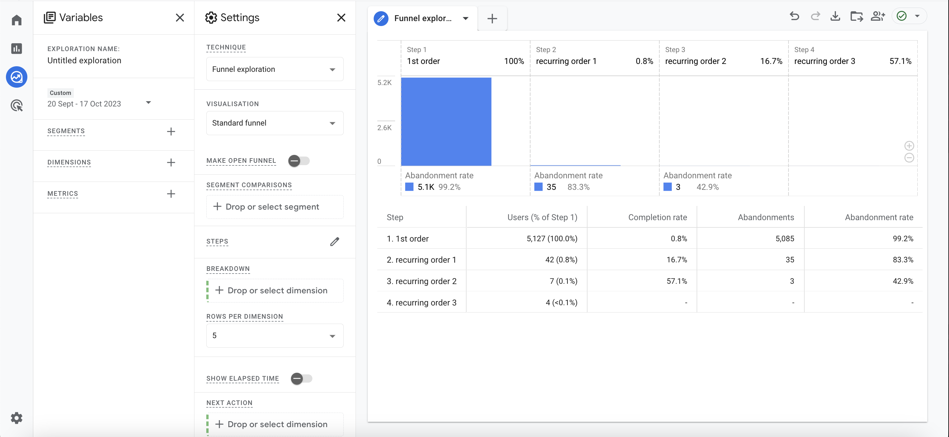The width and height of the screenshot is (949, 437).
Task: Open Admin settings gear at sidebar bottom
Action: (16, 418)
